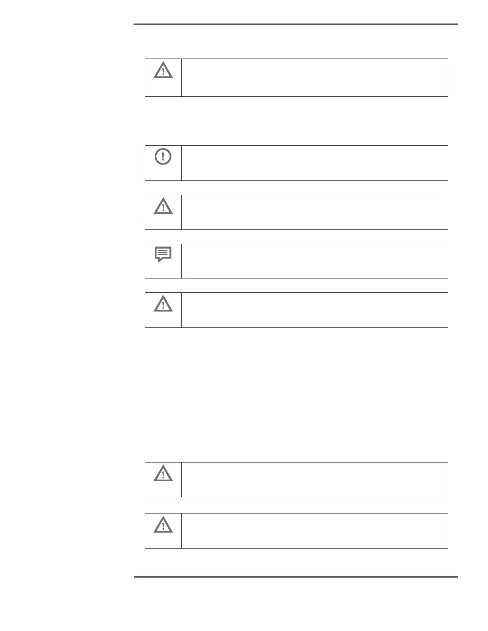
Task: Click the horizontal header rule at page top
Action: 295,24
